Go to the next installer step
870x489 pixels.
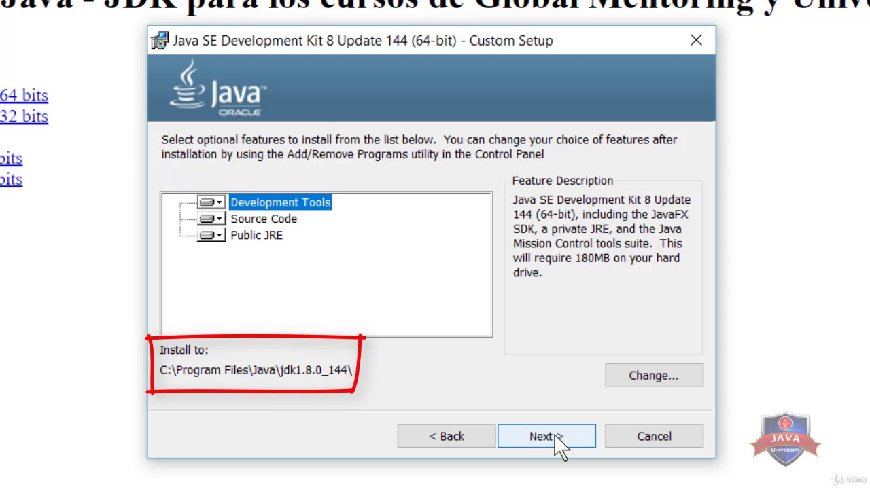coord(546,436)
